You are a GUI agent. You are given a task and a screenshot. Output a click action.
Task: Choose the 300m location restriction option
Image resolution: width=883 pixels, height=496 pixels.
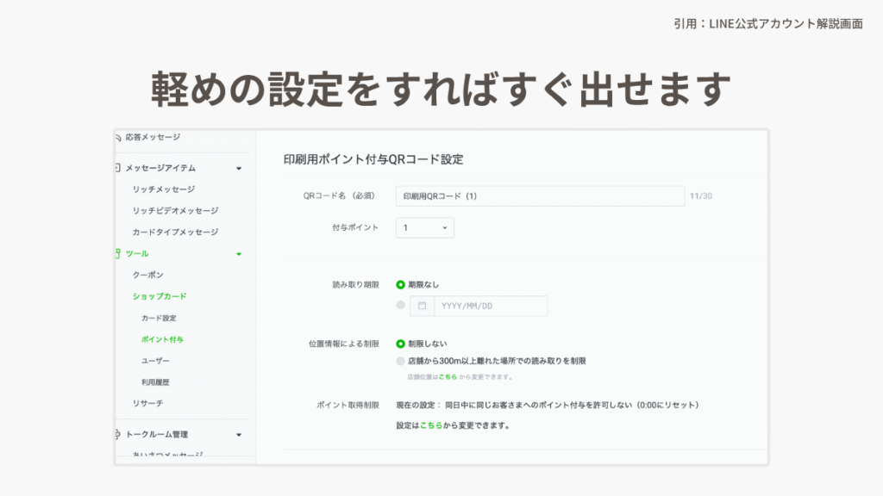pyautogui.click(x=400, y=361)
